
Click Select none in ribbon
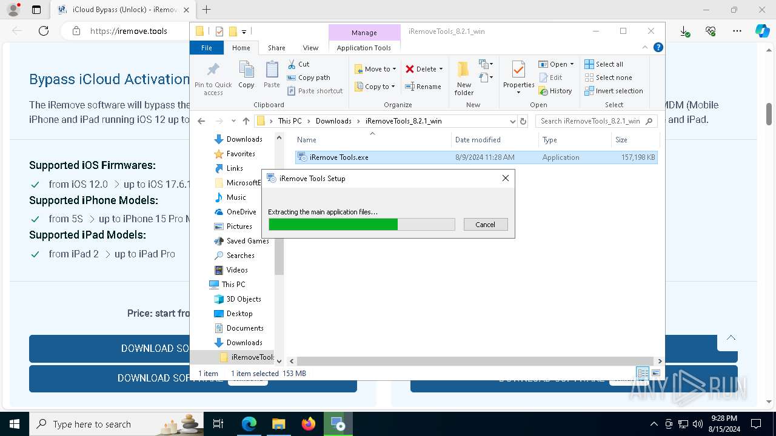[x=608, y=78]
